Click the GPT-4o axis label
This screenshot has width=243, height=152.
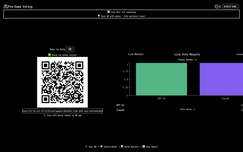[161, 99]
